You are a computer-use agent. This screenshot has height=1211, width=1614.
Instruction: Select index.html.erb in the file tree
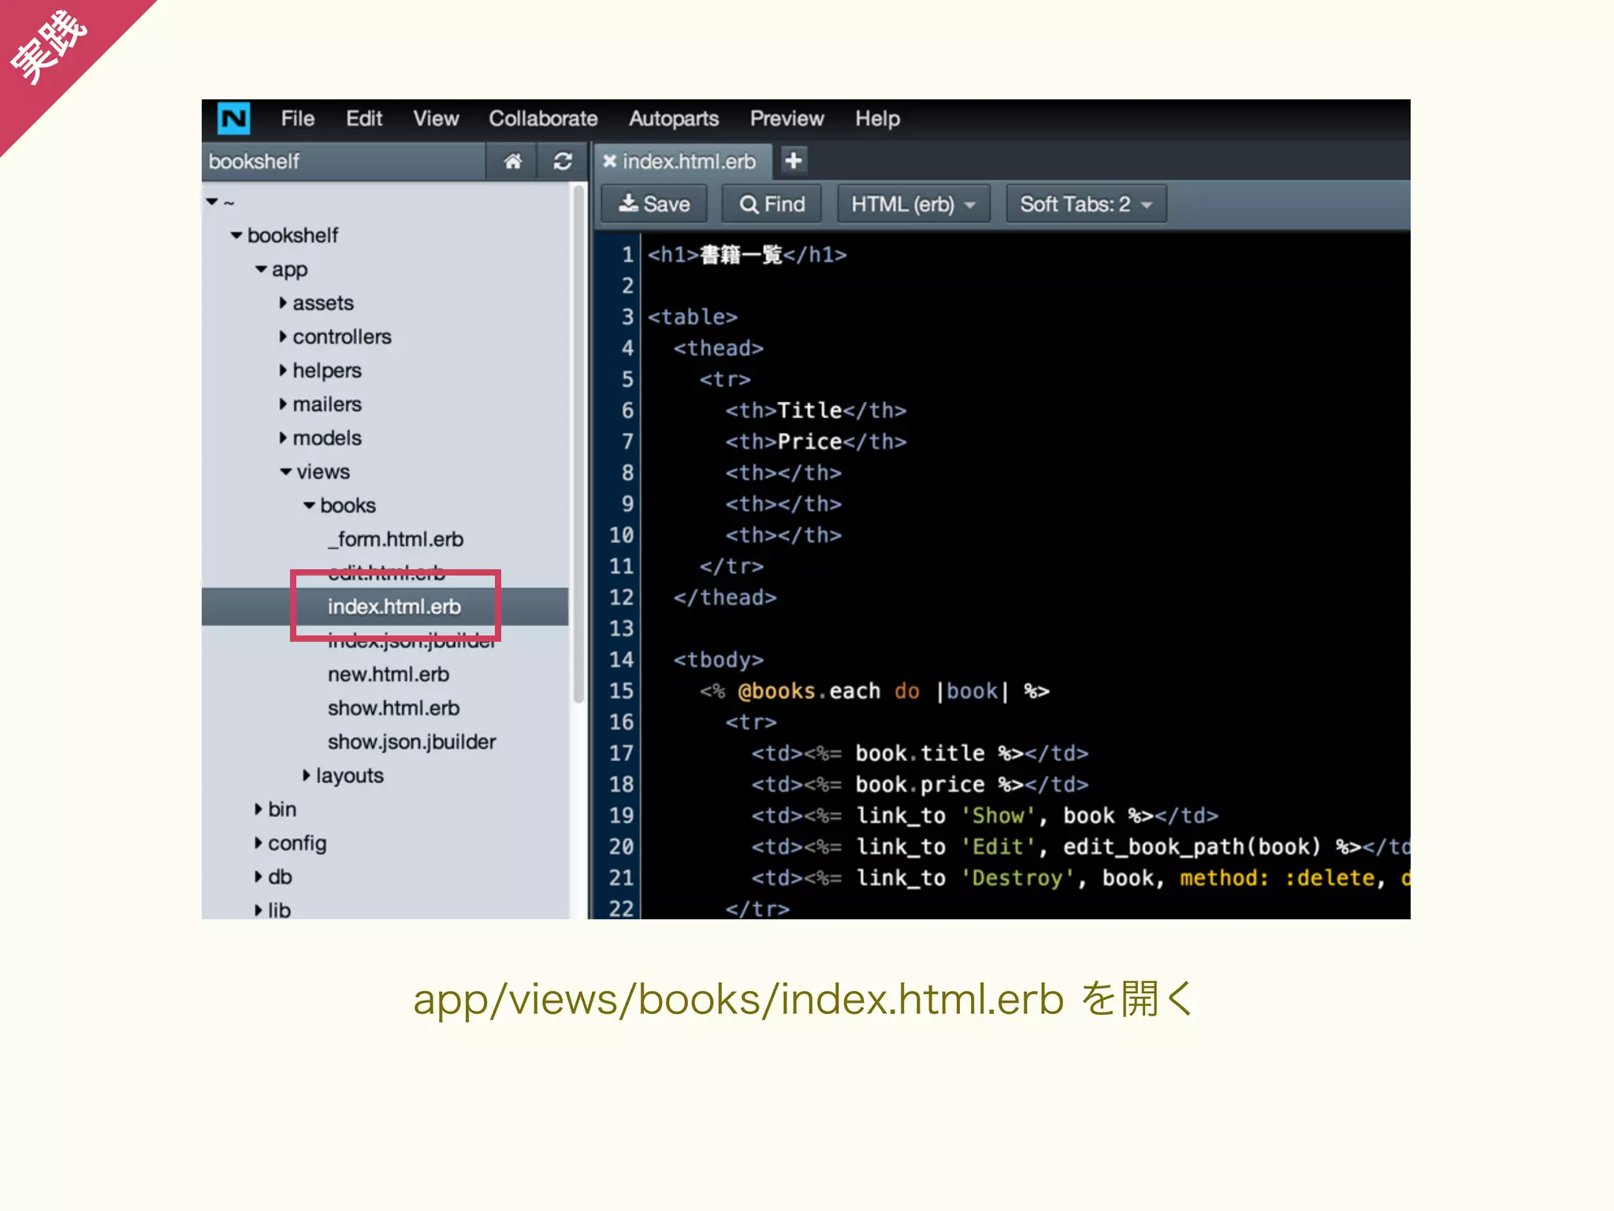[394, 607]
